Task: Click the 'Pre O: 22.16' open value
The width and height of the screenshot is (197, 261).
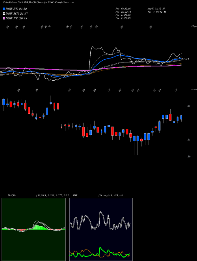Action: pyautogui.click(x=123, y=8)
